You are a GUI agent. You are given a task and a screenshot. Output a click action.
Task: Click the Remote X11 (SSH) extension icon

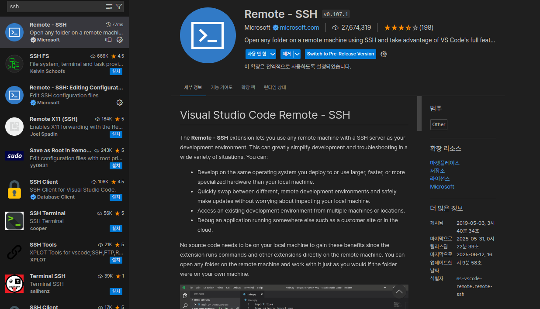[x=14, y=127]
